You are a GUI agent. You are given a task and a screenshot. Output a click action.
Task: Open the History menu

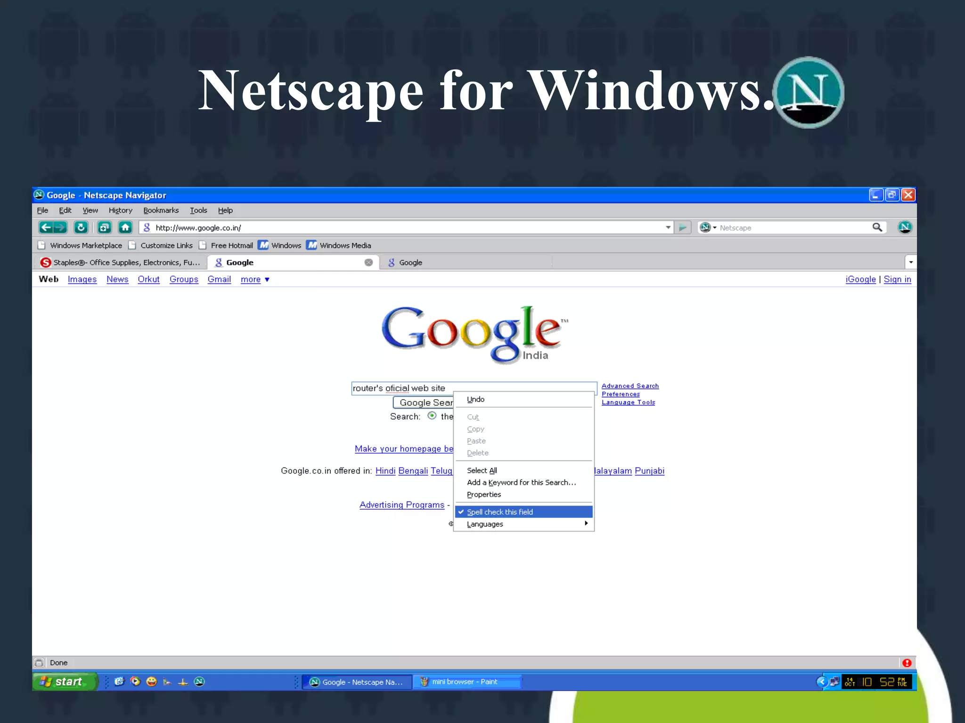(120, 210)
